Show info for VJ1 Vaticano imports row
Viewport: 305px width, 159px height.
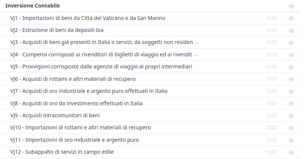tap(291, 18)
